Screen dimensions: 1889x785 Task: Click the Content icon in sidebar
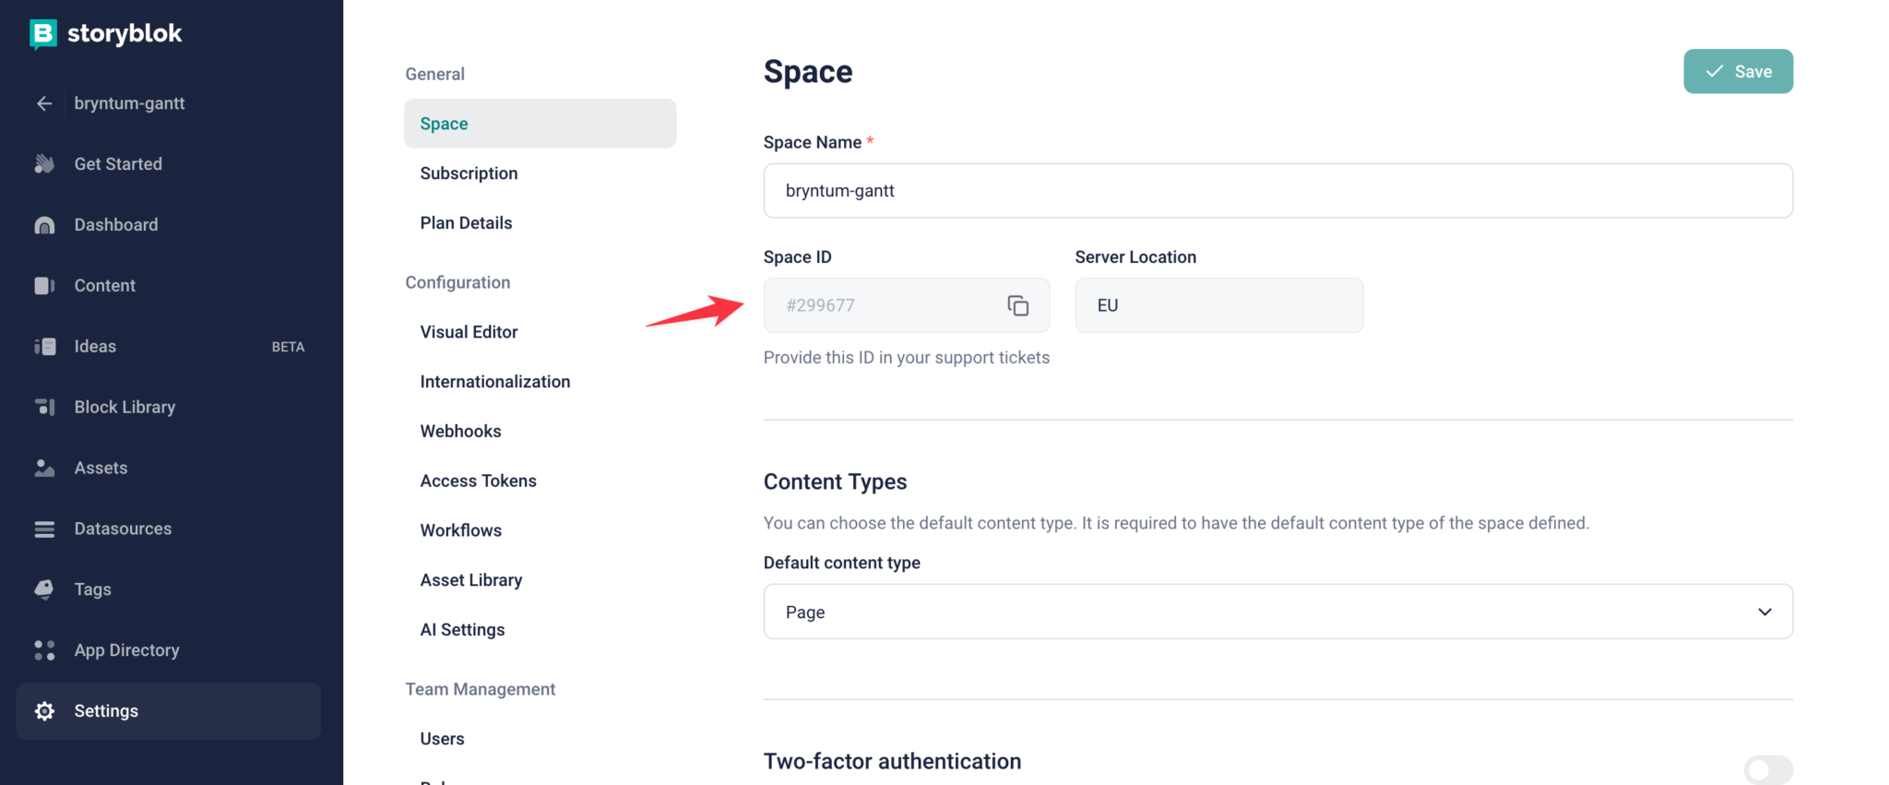(x=44, y=286)
